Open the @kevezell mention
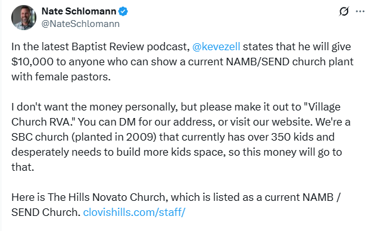Image resolution: width=374 pixels, height=231 pixels. [216, 46]
